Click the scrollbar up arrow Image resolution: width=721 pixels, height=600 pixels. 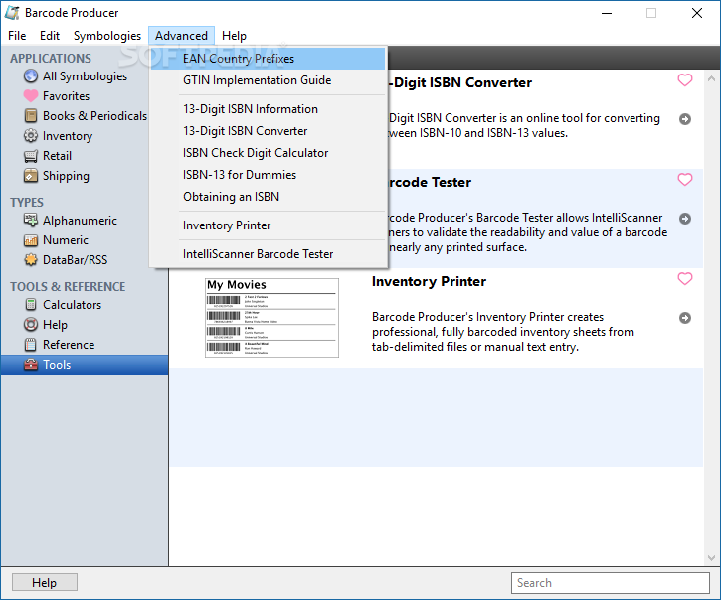[x=711, y=78]
